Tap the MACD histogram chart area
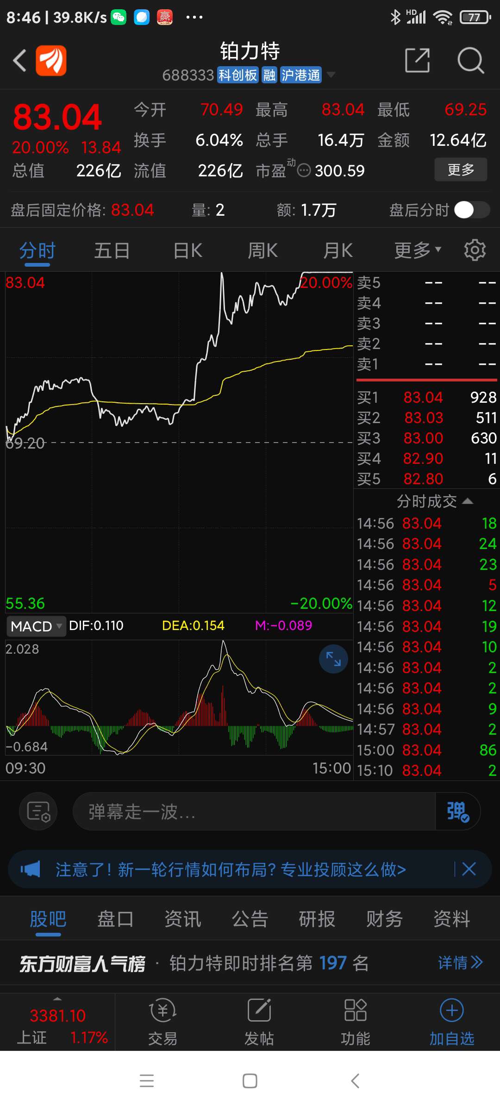 (x=179, y=697)
